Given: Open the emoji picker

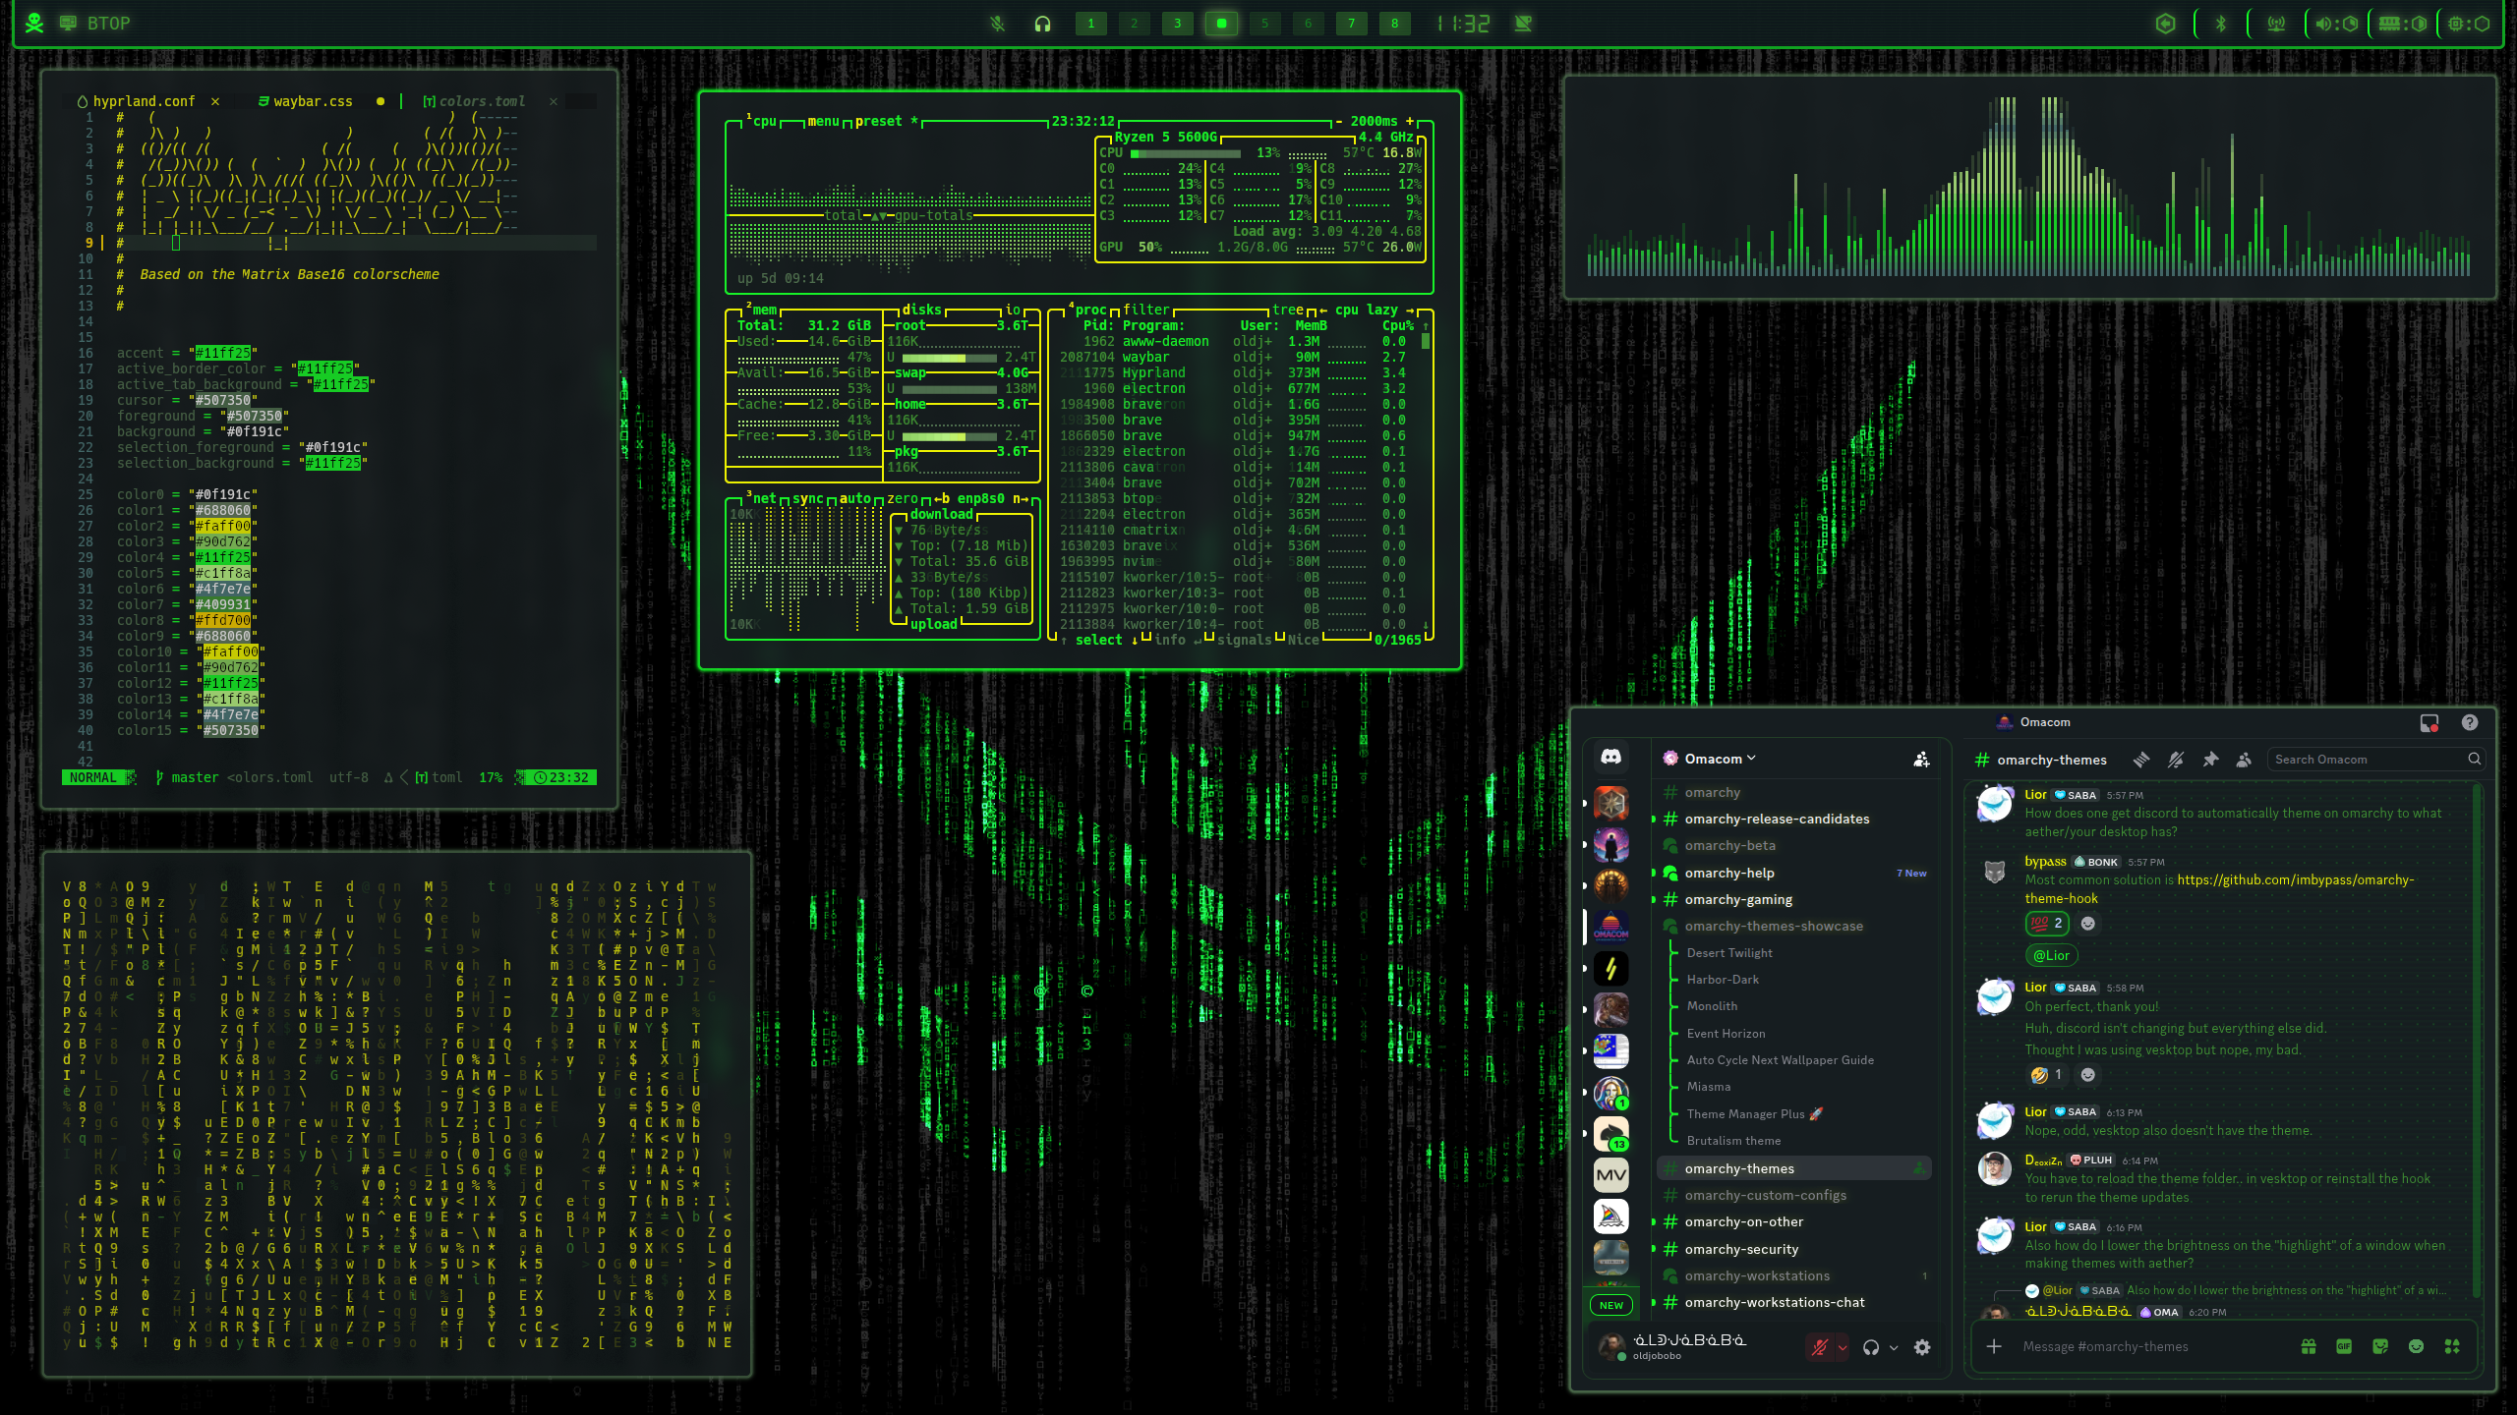Looking at the screenshot, I should pos(2418,1347).
